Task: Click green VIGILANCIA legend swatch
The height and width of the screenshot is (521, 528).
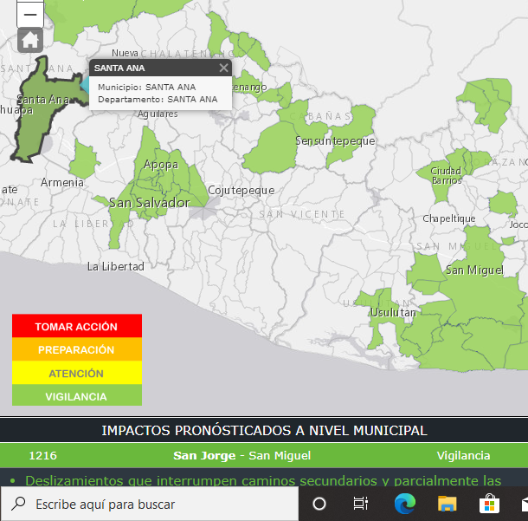Action: [x=76, y=396]
